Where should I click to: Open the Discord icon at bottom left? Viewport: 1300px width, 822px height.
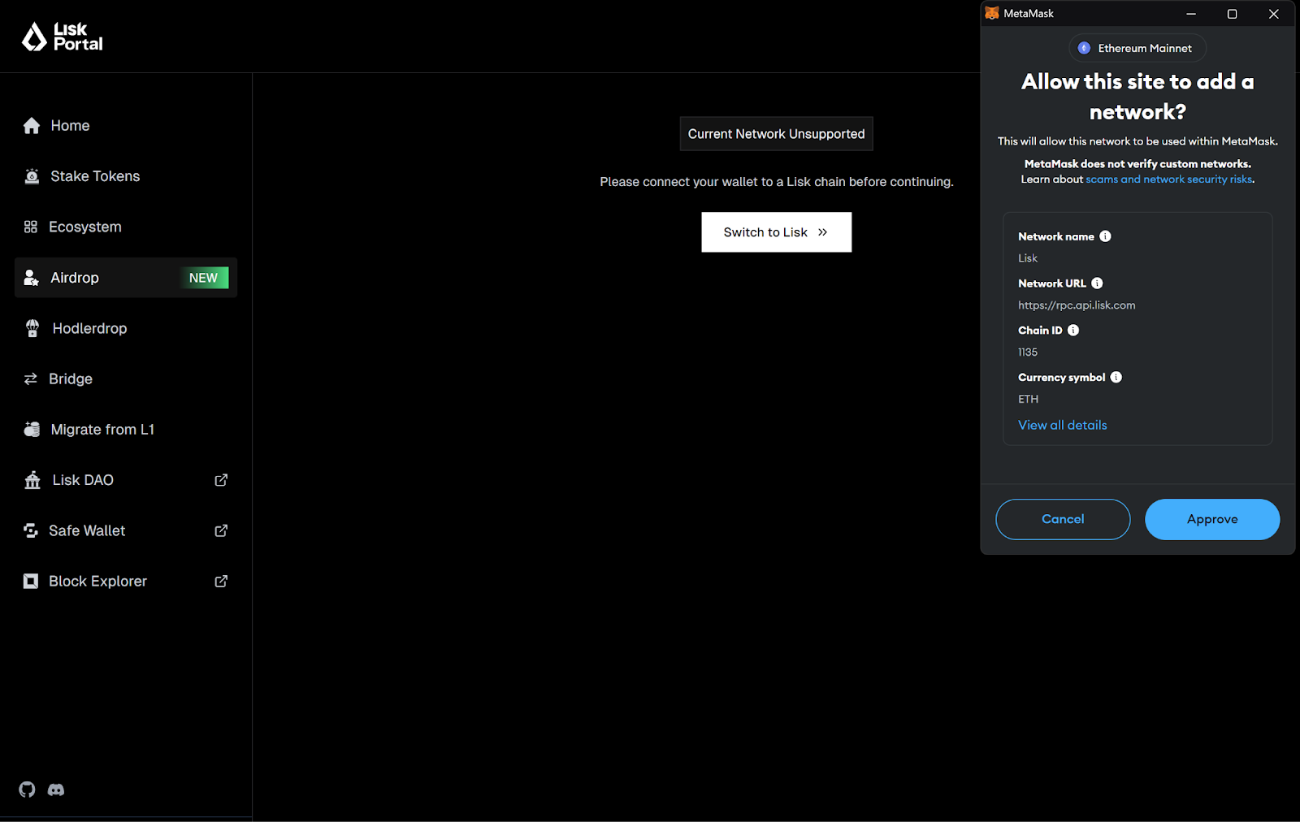(x=55, y=790)
